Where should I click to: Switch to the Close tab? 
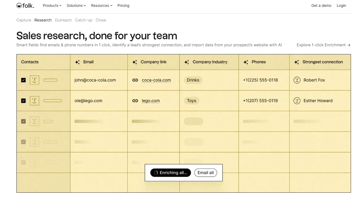coord(101,20)
